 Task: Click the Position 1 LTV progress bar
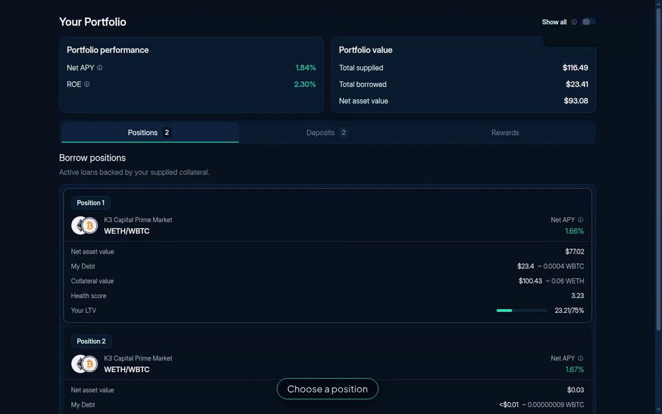click(522, 311)
